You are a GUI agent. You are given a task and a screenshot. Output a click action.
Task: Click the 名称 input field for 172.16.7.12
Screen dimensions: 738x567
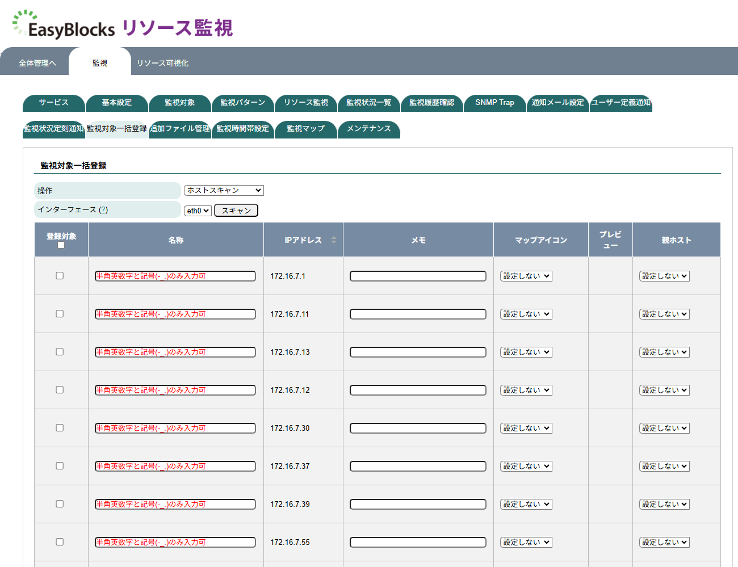click(175, 390)
